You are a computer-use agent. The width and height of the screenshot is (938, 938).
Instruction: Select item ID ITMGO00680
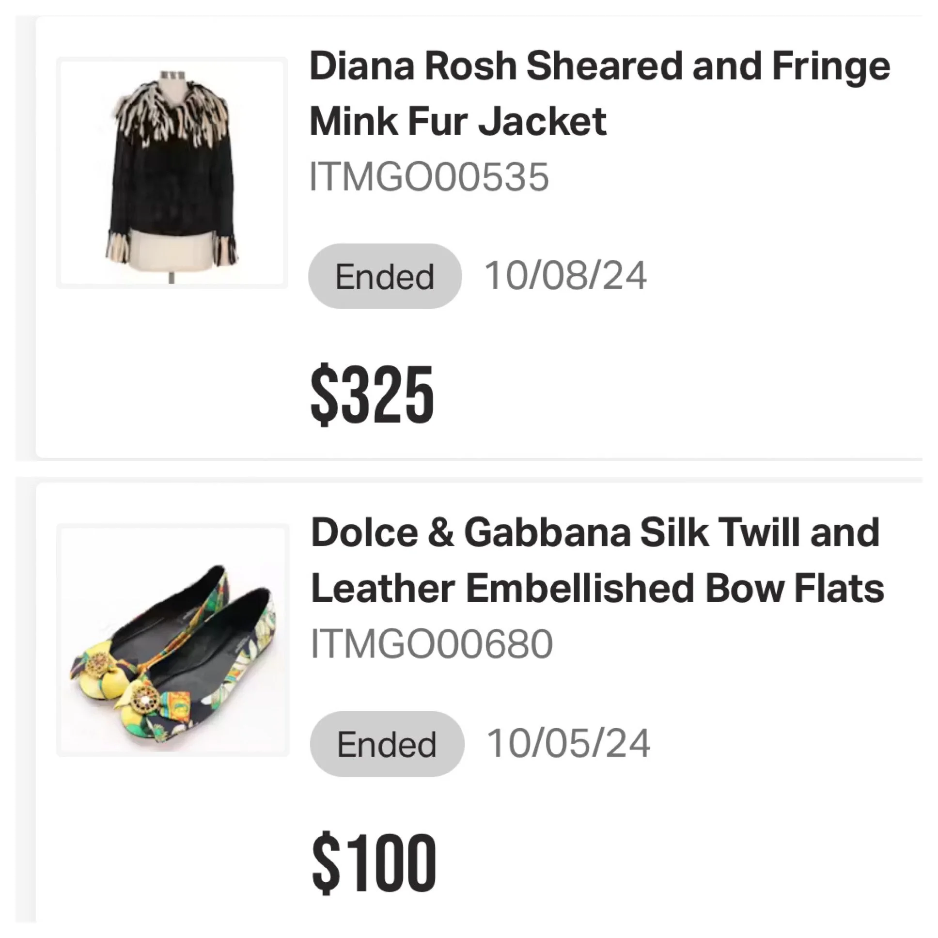[x=432, y=644]
